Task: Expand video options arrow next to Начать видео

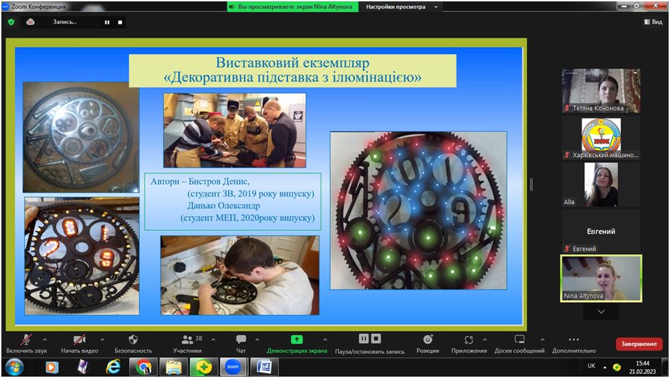Action: point(102,340)
